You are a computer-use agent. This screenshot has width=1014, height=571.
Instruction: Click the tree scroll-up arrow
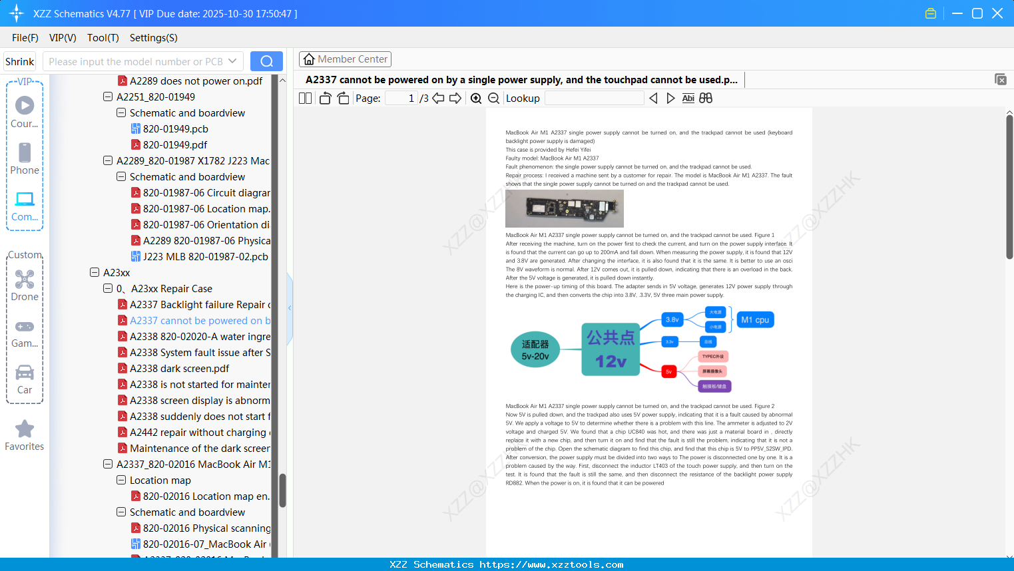[282, 81]
